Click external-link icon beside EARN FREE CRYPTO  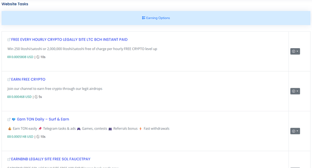click(9, 79)
